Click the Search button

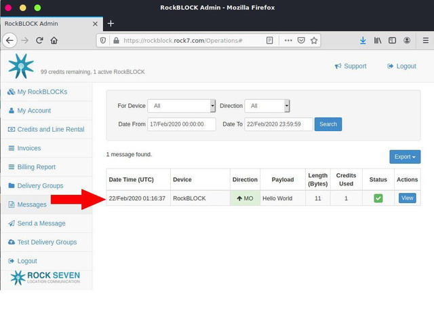[x=328, y=124]
